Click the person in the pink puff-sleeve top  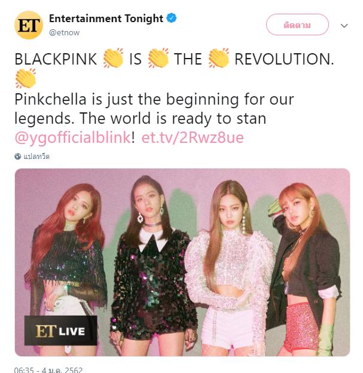[230, 267]
